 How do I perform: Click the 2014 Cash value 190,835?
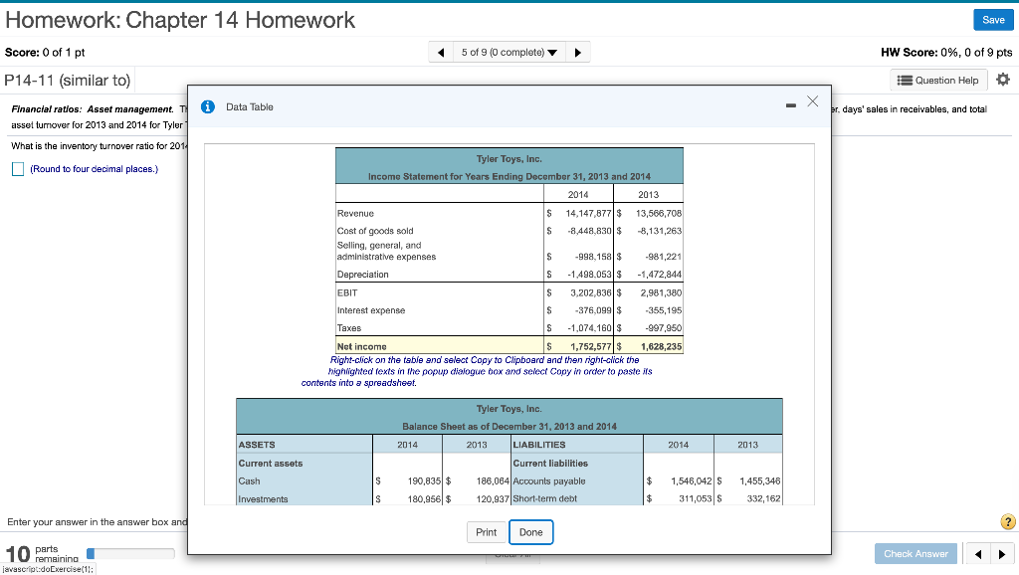[x=424, y=481]
